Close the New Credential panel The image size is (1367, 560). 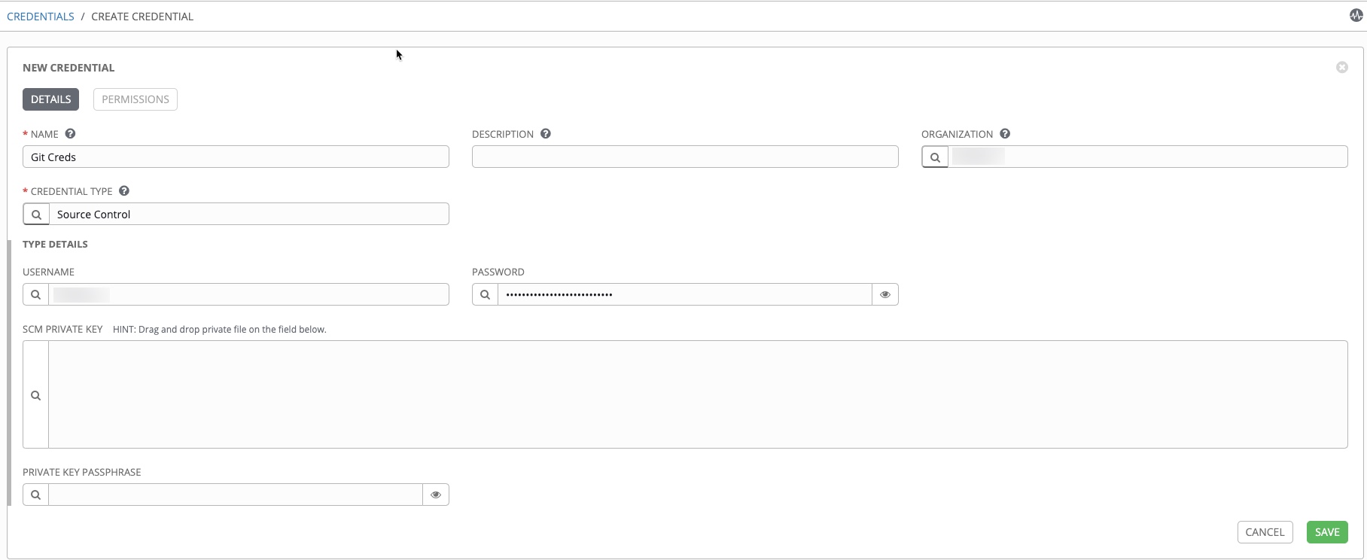pos(1342,68)
